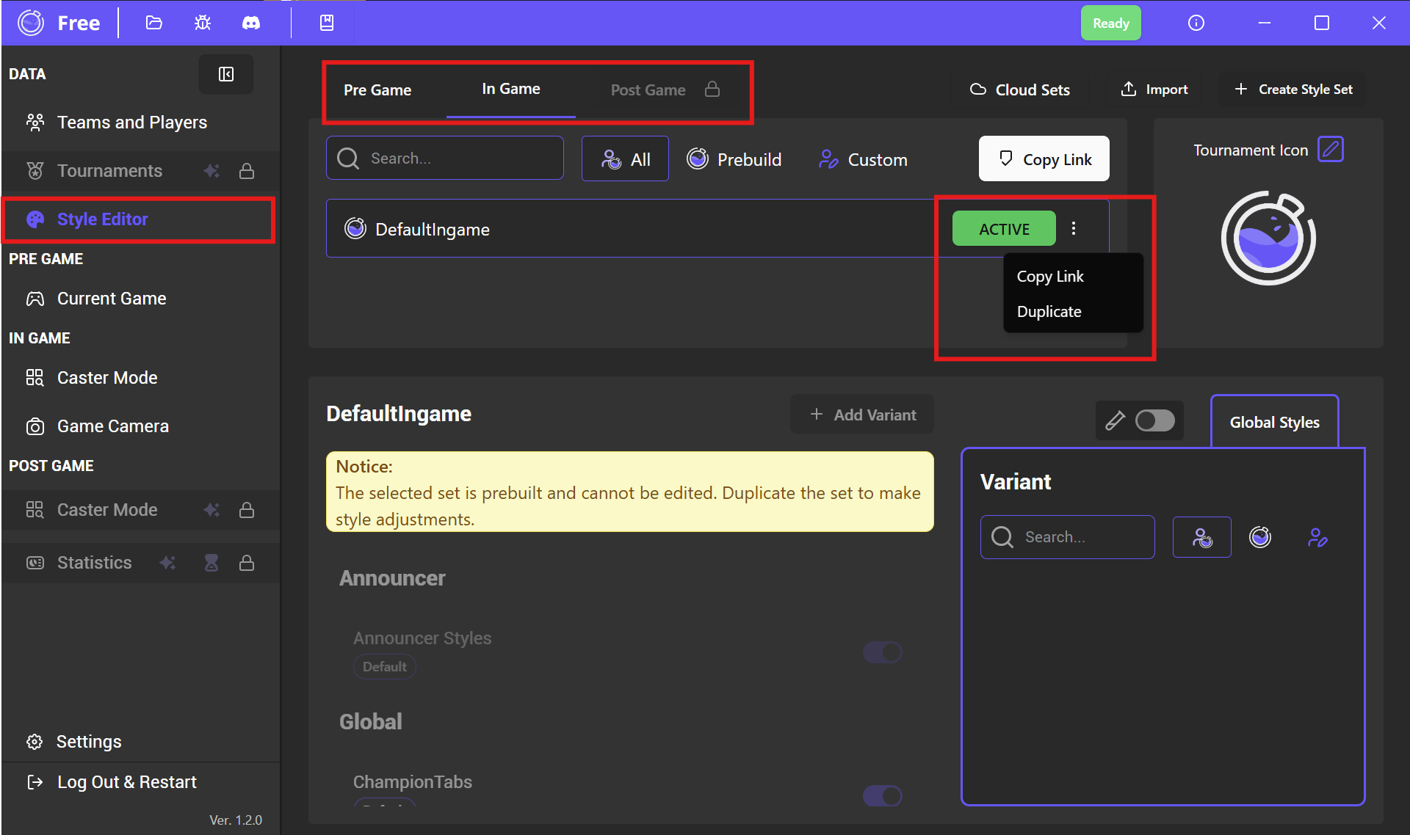Click the bookmark guide icon
Screen dimensions: 1410x835
point(327,23)
